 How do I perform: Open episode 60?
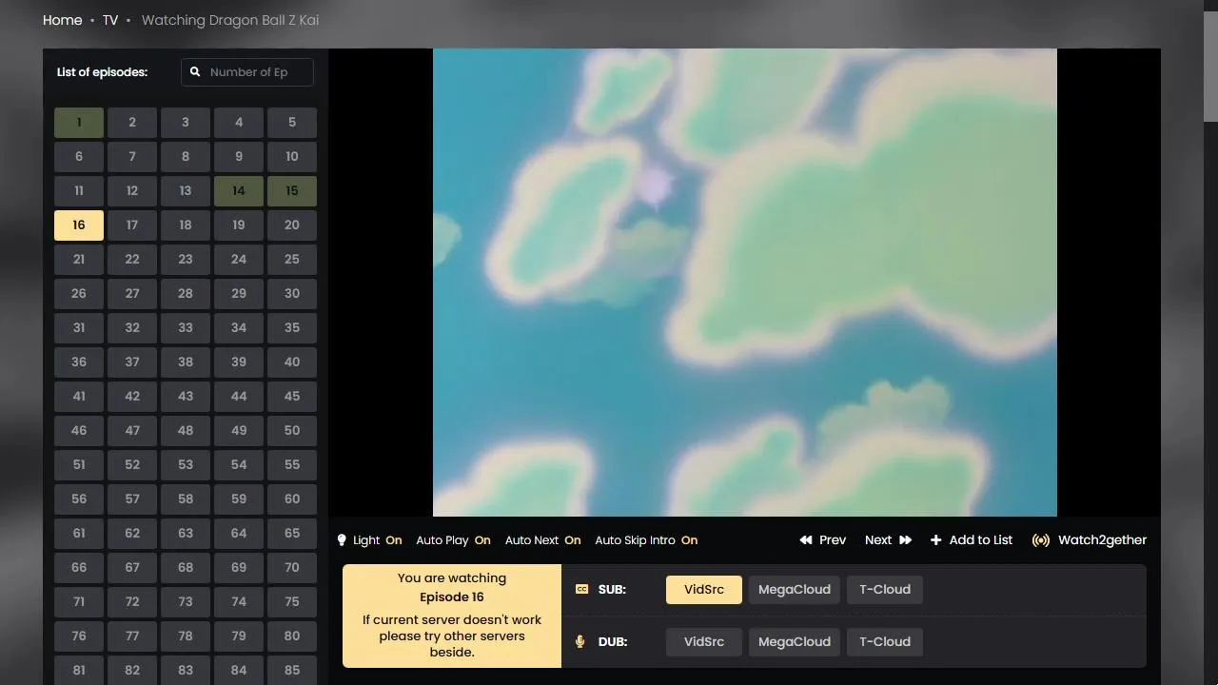[x=292, y=499]
